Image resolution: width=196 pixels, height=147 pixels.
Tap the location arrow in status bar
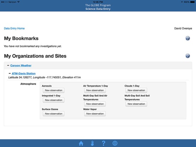coord(182,2)
